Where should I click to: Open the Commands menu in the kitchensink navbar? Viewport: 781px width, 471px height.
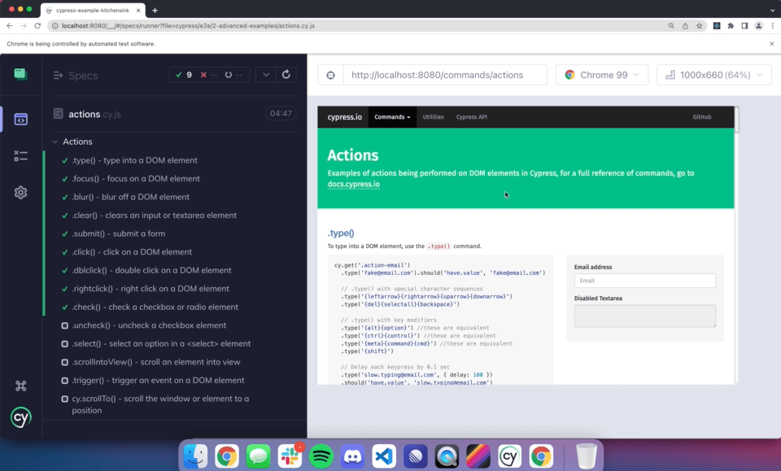click(390, 116)
